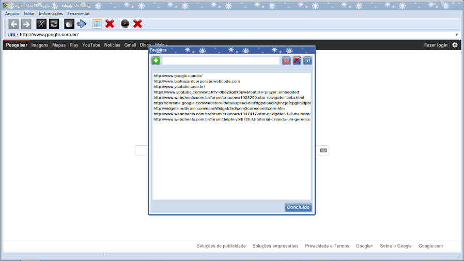The height and width of the screenshot is (261, 464).
Task: Click the forward arrow navigation button
Action: (x=26, y=24)
